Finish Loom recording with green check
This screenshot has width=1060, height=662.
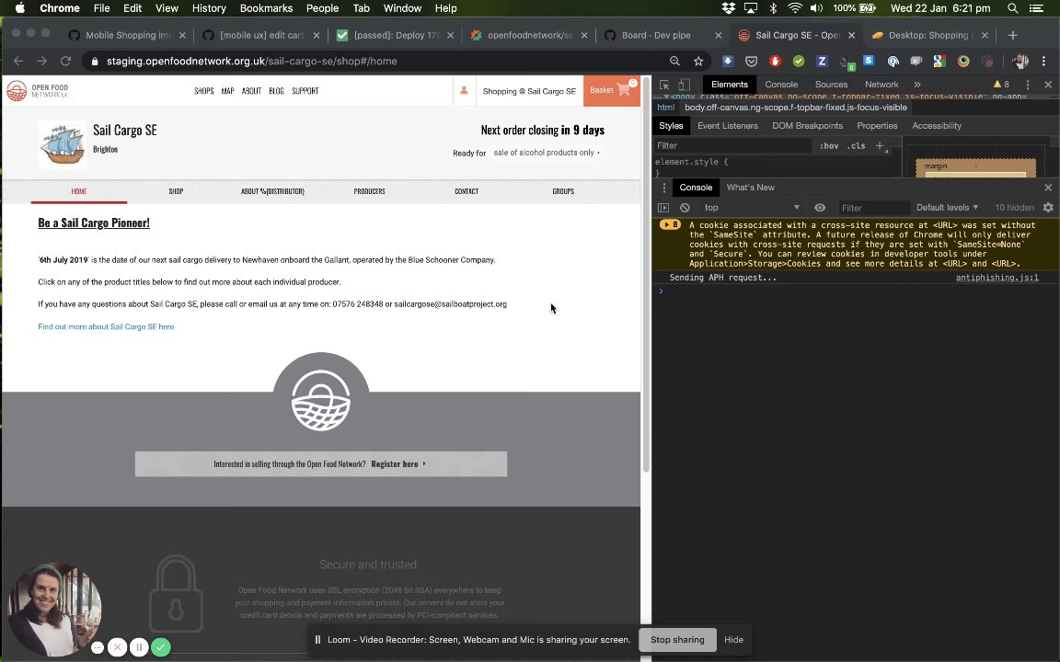coord(160,647)
